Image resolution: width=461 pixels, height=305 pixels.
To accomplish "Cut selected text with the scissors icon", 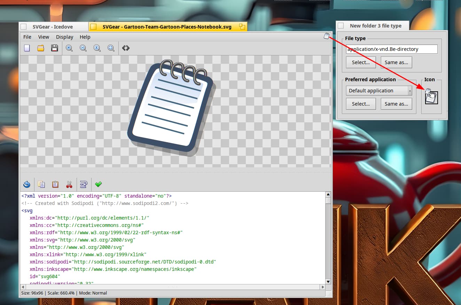I will 69,184.
